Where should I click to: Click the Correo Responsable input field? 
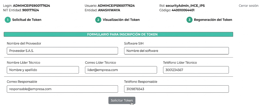coord(62,89)
